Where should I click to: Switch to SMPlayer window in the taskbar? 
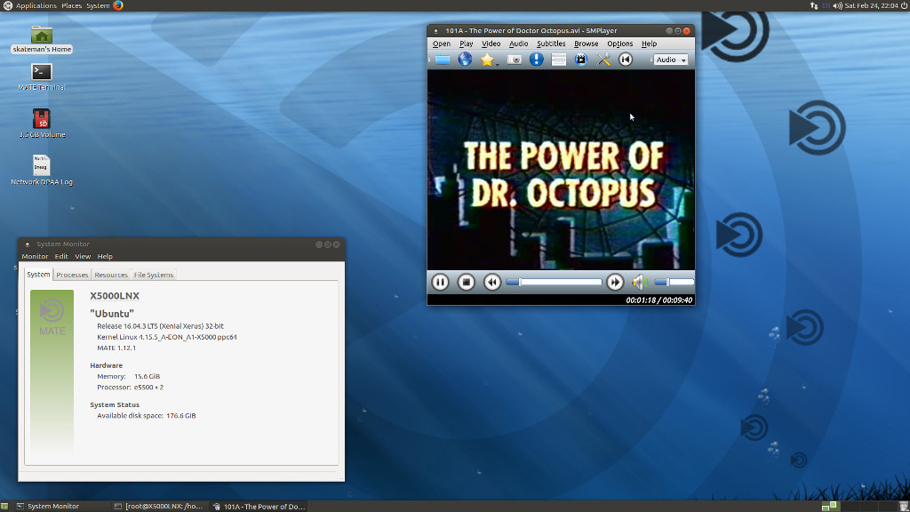(x=259, y=506)
